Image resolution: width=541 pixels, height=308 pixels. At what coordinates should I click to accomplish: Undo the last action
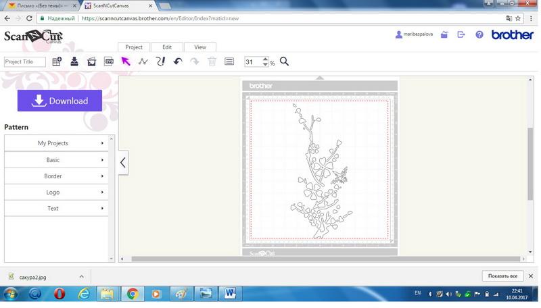(x=178, y=61)
